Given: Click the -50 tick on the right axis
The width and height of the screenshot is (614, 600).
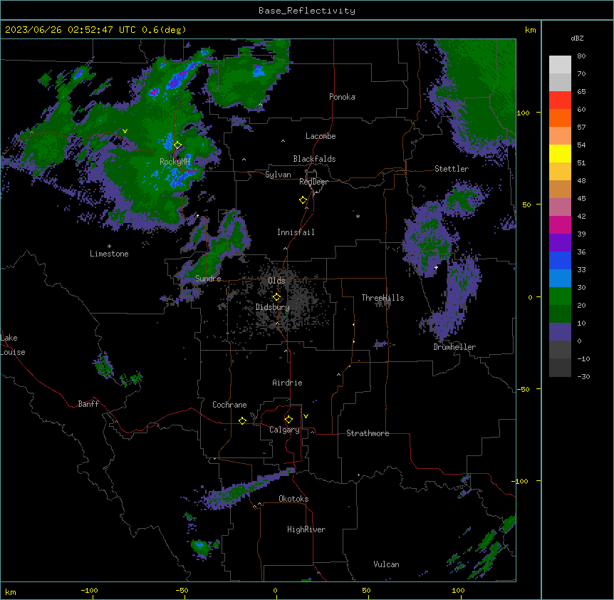Looking at the screenshot, I should (523, 389).
